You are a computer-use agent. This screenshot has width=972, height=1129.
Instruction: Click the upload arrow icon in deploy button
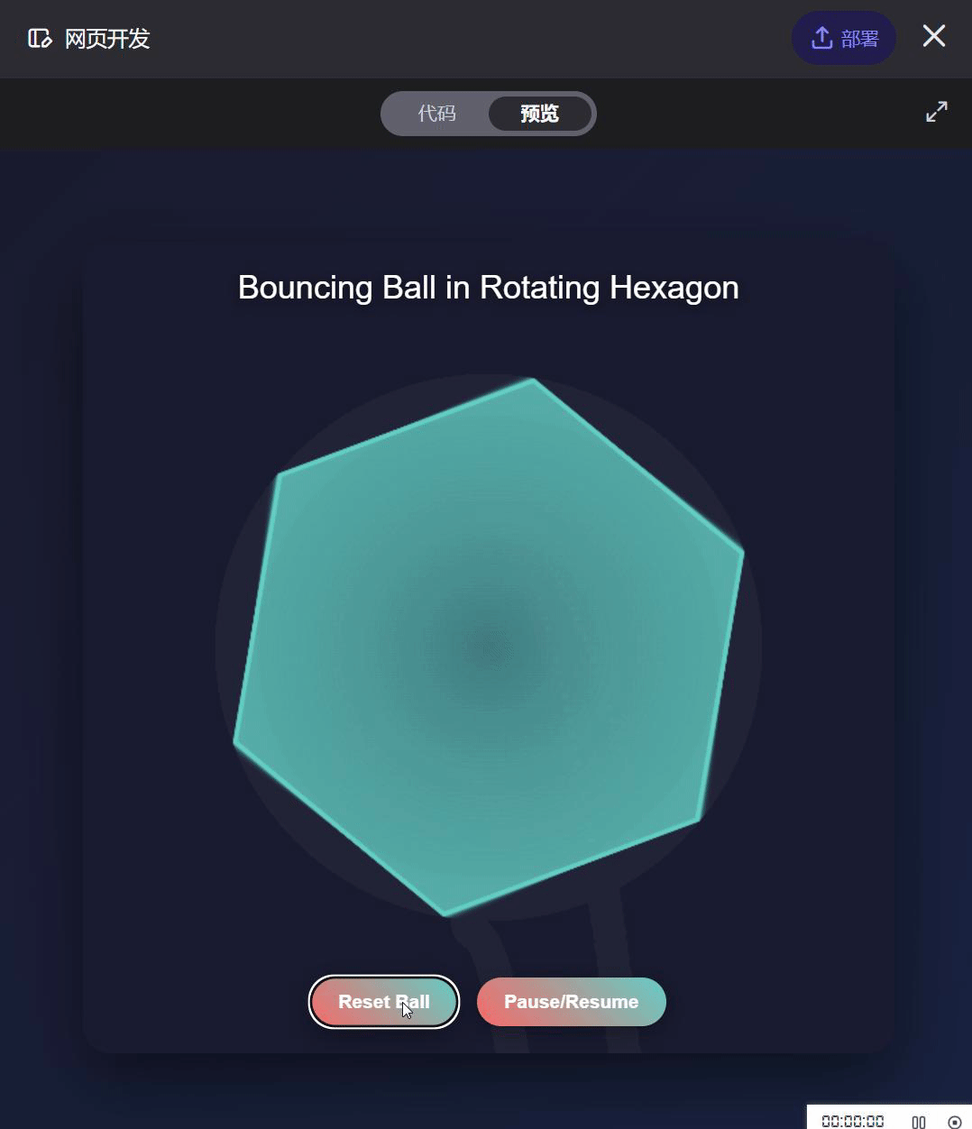coord(821,38)
